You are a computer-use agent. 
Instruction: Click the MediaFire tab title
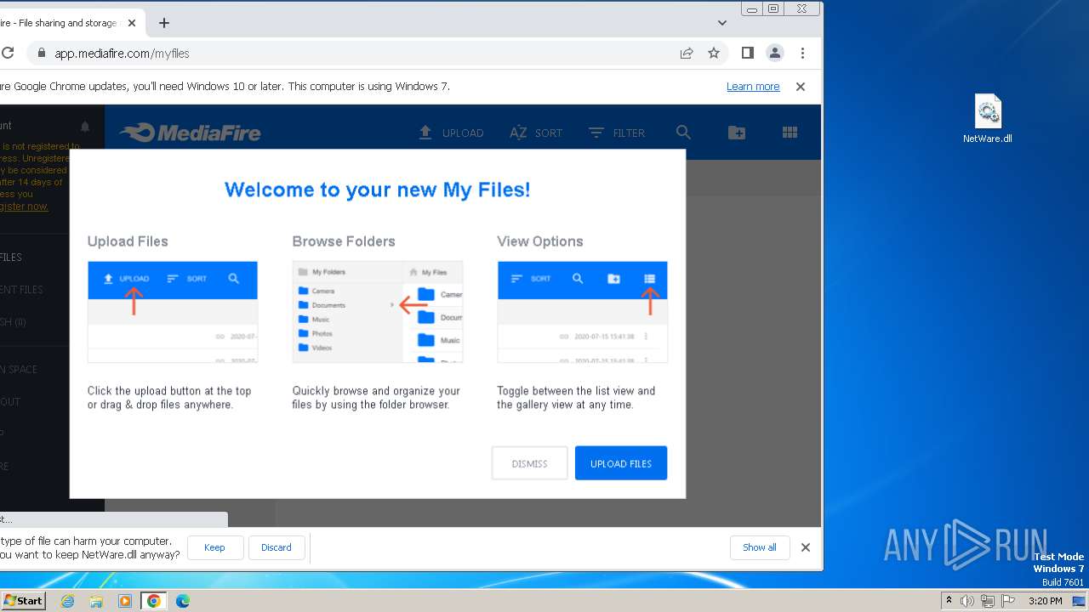point(58,23)
